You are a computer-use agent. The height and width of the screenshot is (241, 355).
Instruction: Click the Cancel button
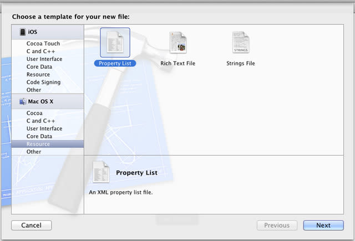pos(32,225)
